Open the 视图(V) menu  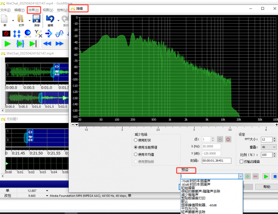click(48, 10)
